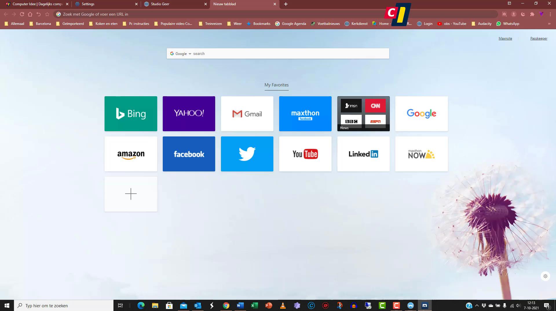This screenshot has height=311, width=556.
Task: Toggle dark mode with the half-moon toolbar icon
Action: (x=522, y=14)
